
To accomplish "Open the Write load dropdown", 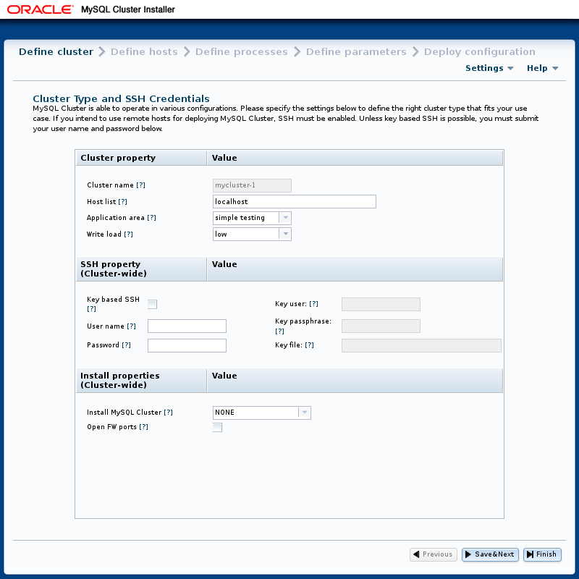I will tap(285, 234).
